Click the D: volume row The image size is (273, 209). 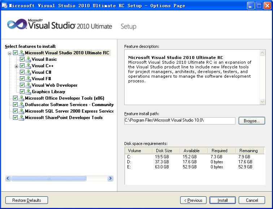click(195, 162)
